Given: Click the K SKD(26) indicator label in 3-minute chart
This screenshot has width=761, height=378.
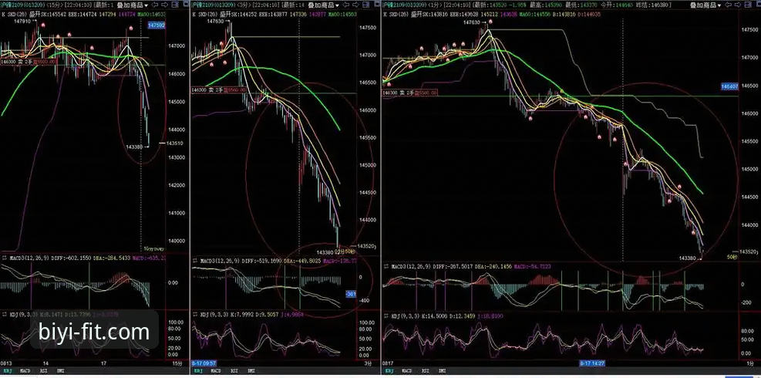Looking at the screenshot, I should (204, 15).
